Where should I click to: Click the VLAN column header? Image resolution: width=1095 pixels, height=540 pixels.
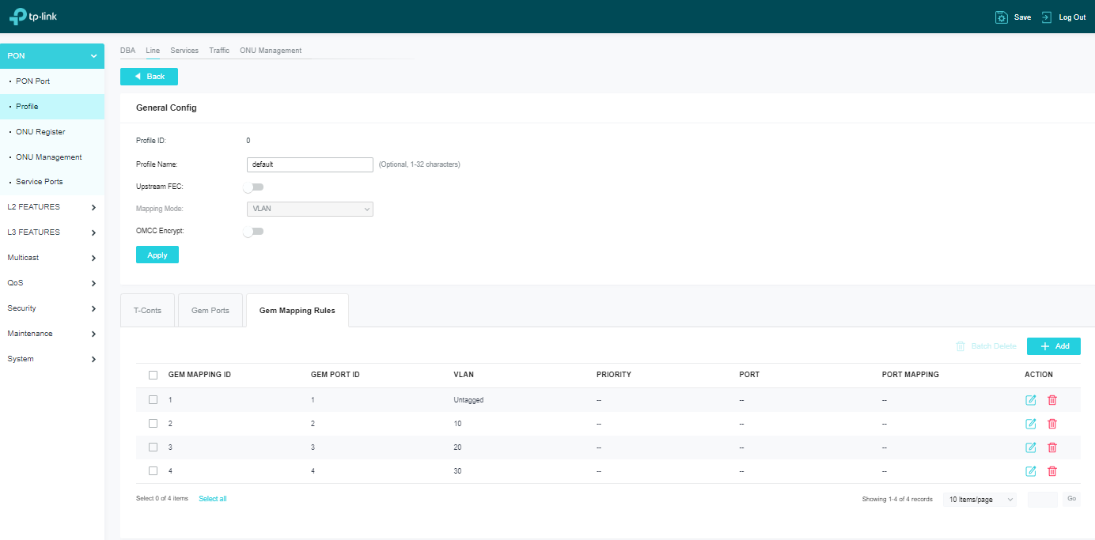(x=464, y=375)
